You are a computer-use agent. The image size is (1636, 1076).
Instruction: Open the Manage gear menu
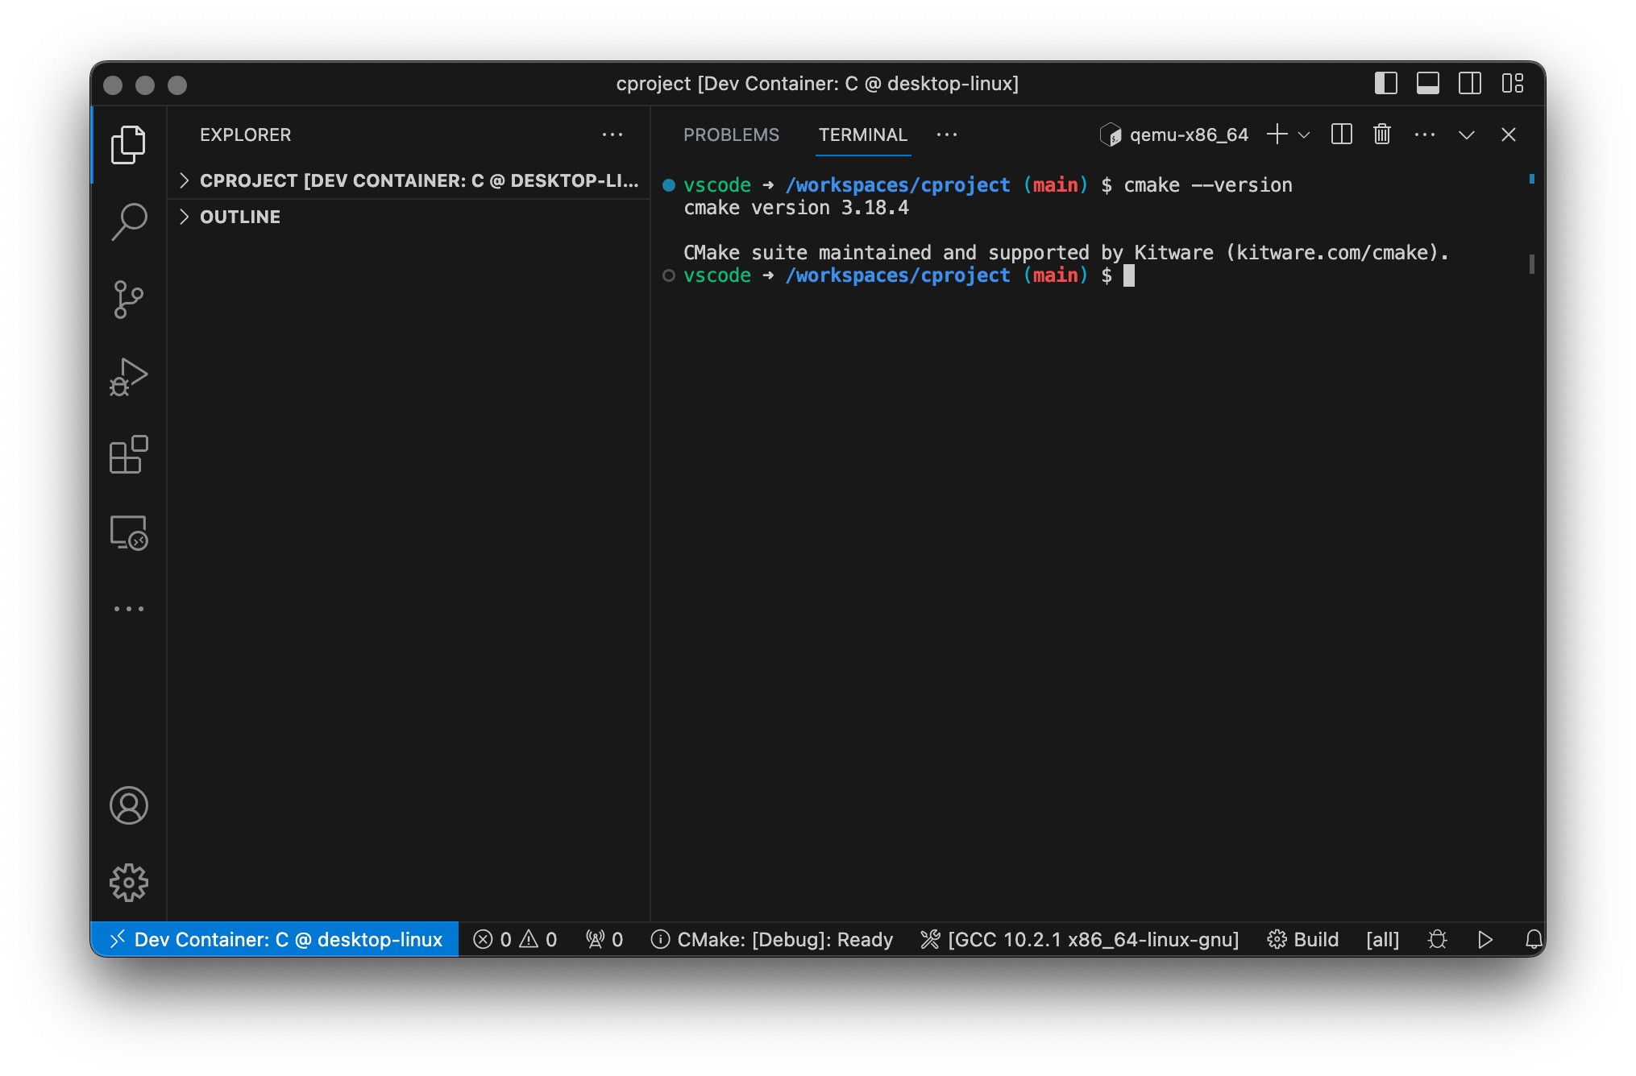[129, 883]
